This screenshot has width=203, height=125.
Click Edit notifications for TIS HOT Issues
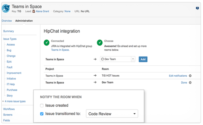coord(178,76)
